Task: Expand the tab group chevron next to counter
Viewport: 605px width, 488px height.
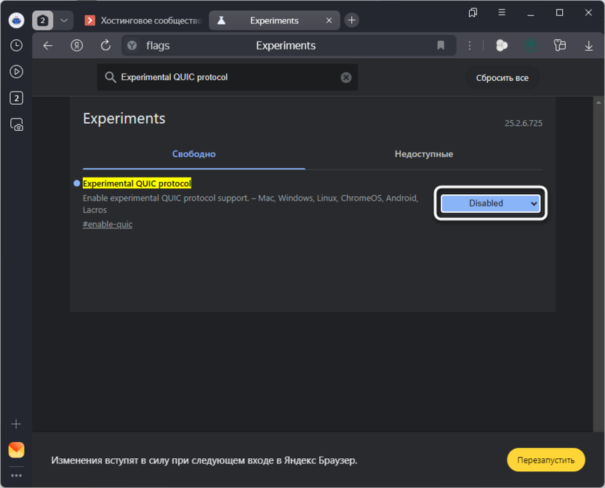Action: click(64, 20)
